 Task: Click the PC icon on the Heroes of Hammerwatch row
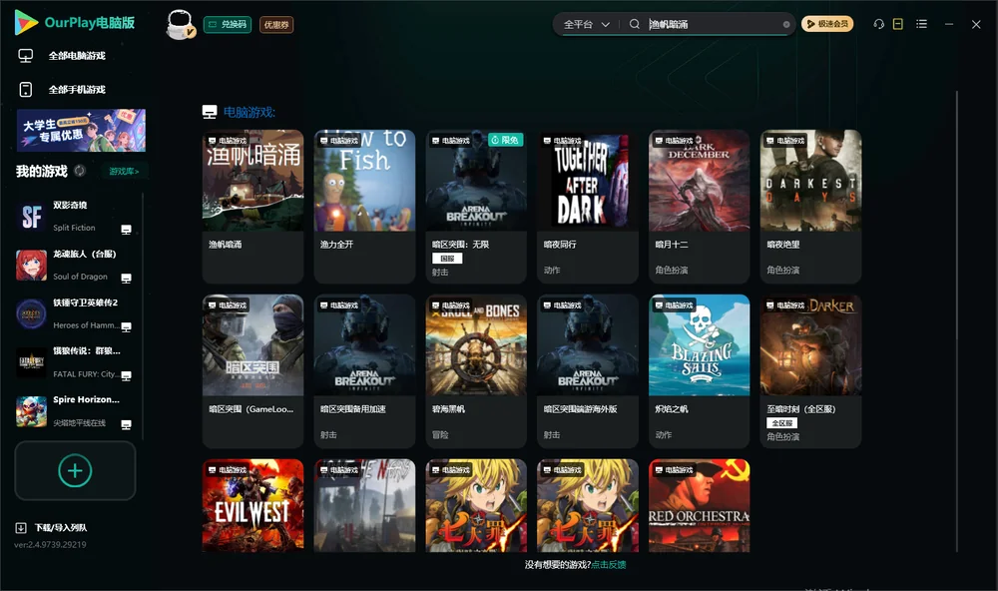[126, 326]
